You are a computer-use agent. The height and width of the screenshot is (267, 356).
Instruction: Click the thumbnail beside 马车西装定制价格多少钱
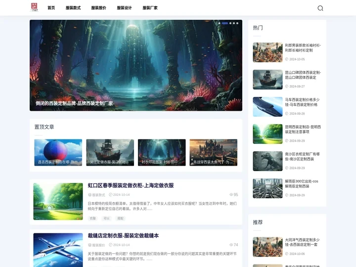(267, 107)
